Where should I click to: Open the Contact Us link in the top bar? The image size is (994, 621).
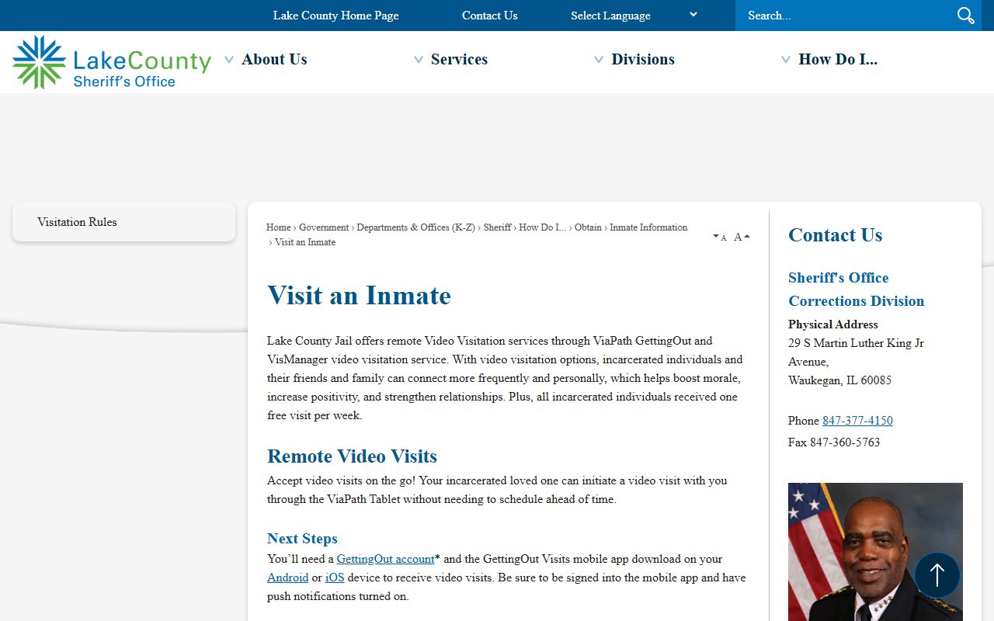pyautogui.click(x=489, y=16)
